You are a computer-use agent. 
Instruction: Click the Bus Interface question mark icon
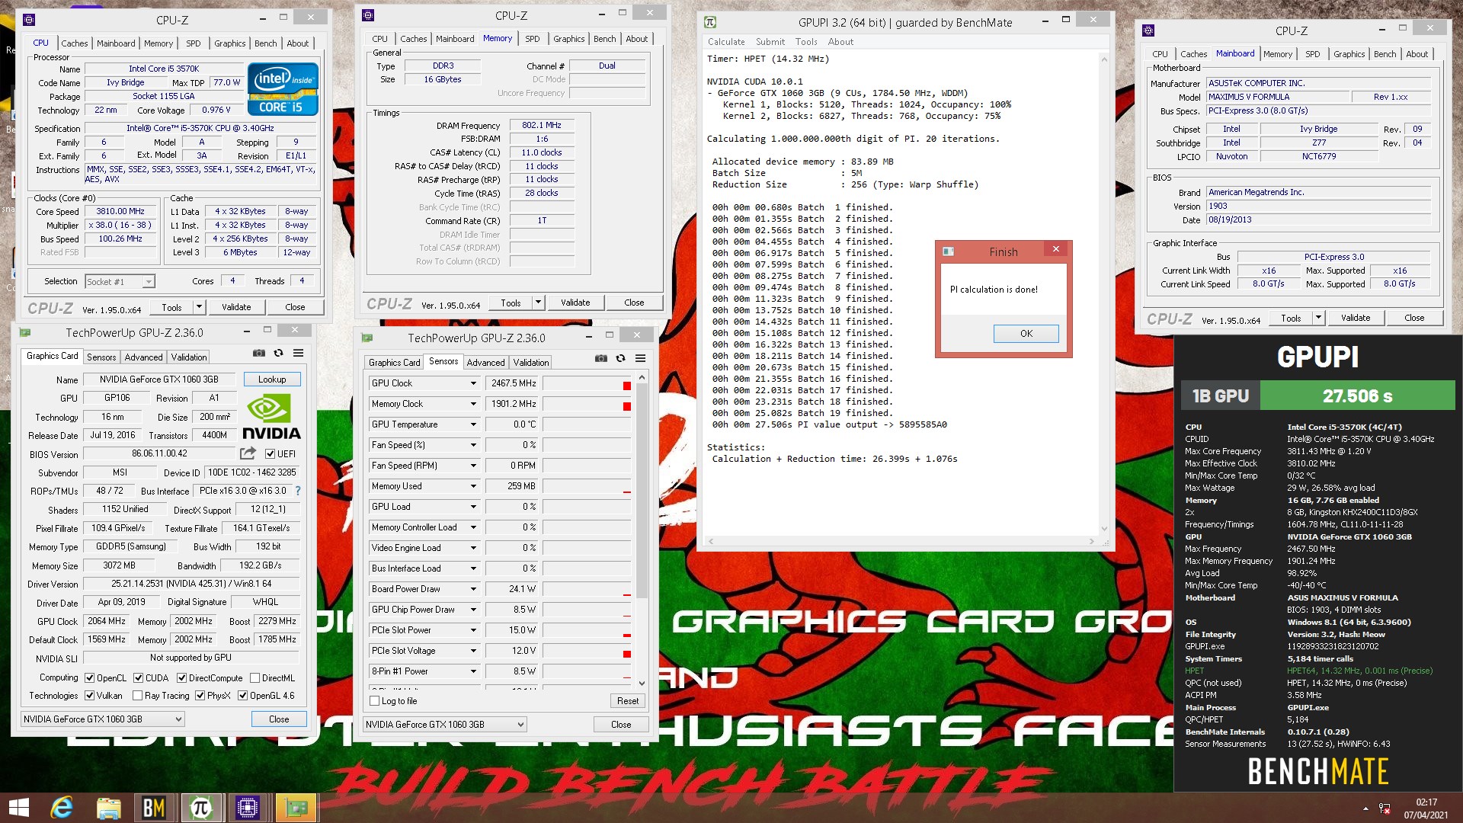pos(298,491)
